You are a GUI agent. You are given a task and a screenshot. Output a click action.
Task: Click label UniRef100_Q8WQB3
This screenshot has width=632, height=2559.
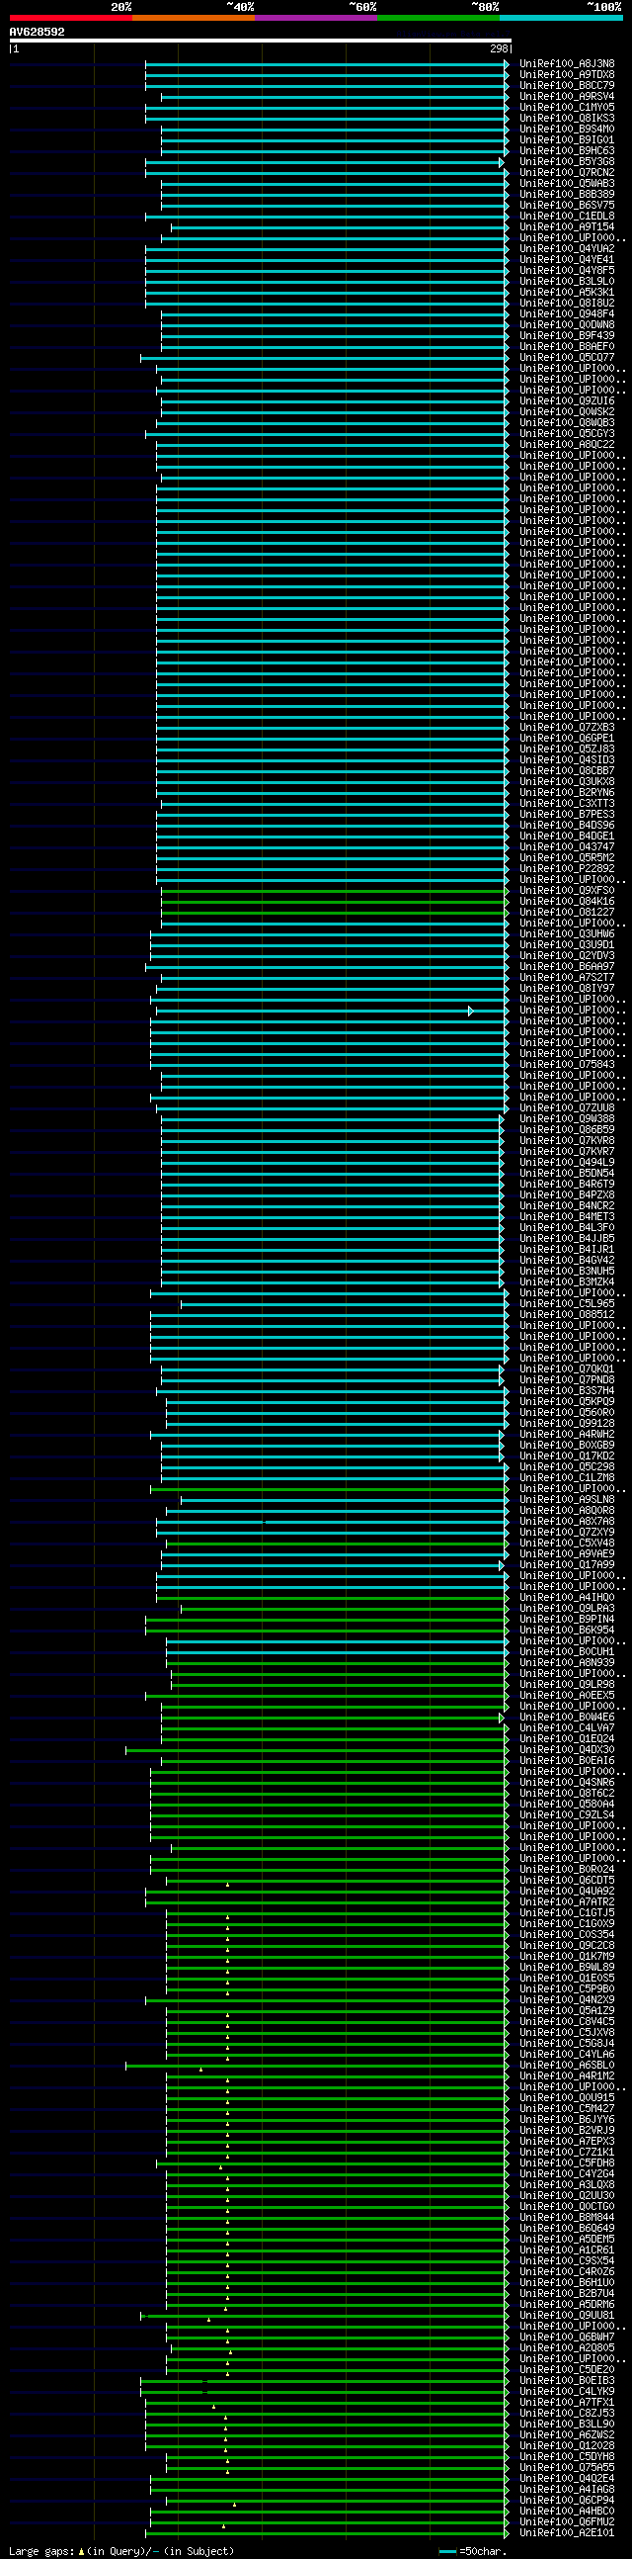tap(567, 423)
